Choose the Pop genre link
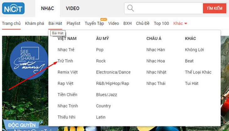This screenshot has height=131, width=229. click(100, 50)
